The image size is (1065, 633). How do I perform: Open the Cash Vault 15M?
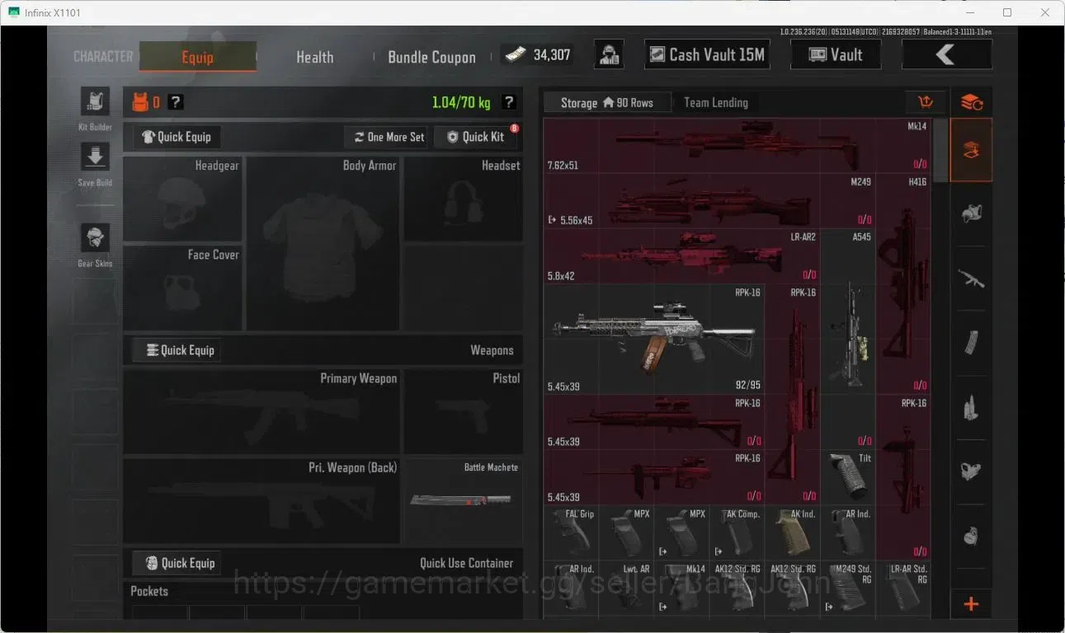coord(707,55)
